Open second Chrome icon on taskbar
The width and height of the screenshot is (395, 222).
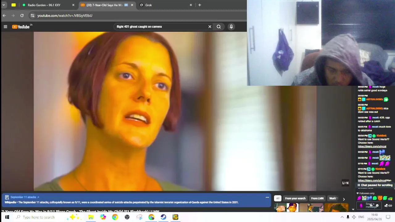click(x=151, y=217)
